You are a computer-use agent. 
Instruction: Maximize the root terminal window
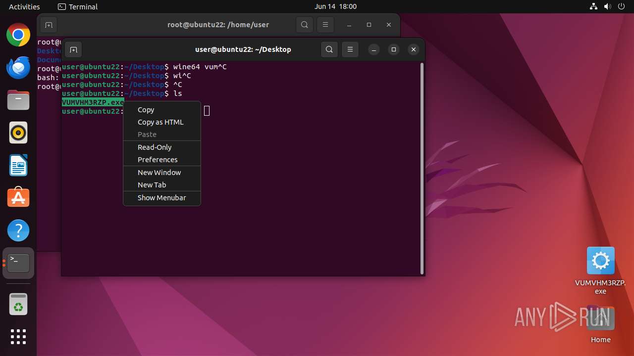[x=369, y=25]
